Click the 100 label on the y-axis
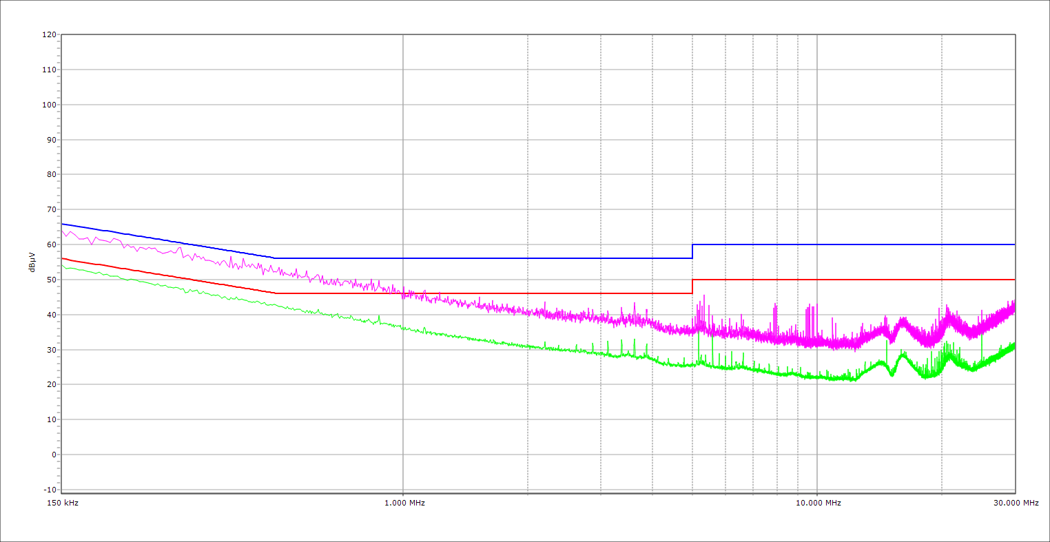This screenshot has height=542, width=1050. tap(49, 105)
